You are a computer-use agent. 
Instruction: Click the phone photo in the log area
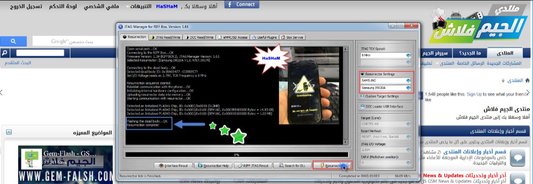tap(309, 86)
